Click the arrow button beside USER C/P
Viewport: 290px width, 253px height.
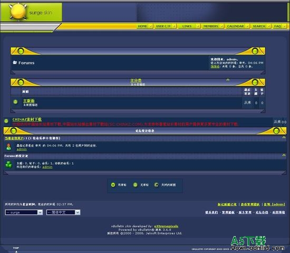tap(174, 26)
